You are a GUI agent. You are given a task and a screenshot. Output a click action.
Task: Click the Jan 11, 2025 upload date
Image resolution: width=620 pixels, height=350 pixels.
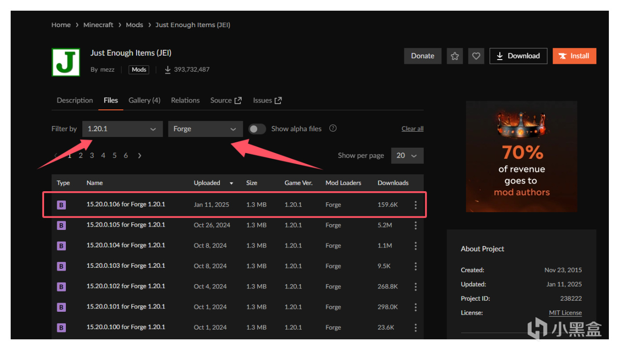(211, 205)
